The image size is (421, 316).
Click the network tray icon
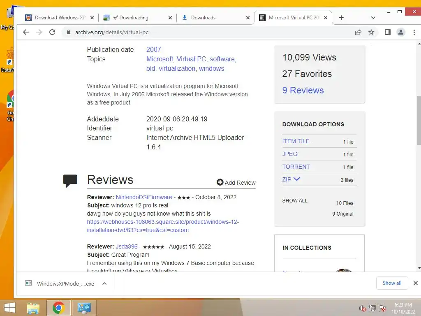pyautogui.click(x=372, y=308)
